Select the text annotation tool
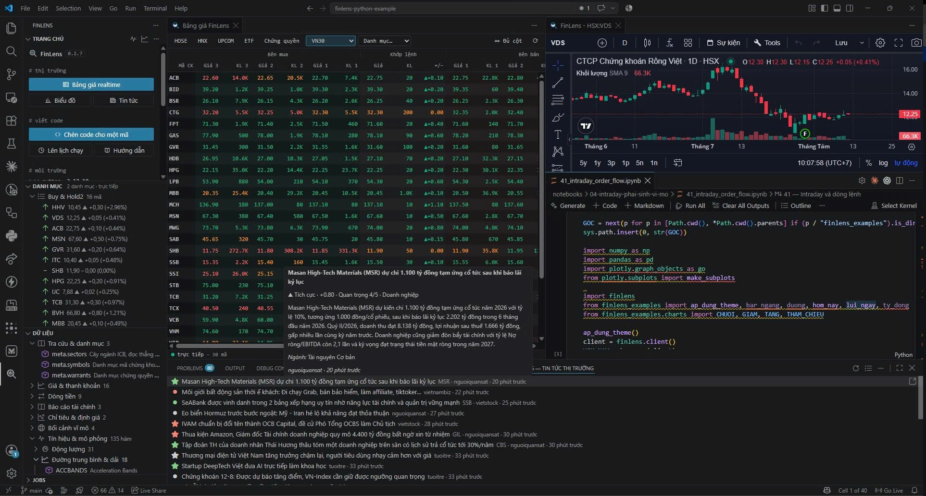 pyautogui.click(x=558, y=134)
